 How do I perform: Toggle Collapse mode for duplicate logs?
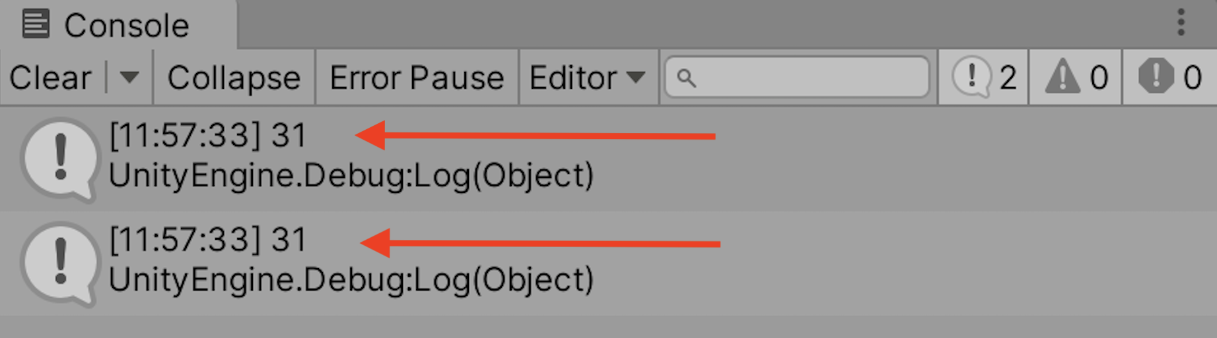(234, 77)
